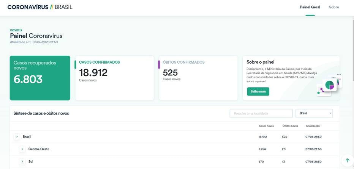Click the Pesquise uma localidade search field
This screenshot has height=169, width=354.
pos(261,113)
